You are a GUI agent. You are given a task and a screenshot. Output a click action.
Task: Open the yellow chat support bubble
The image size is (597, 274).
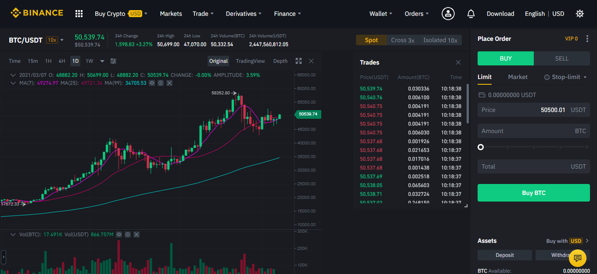[577, 258]
